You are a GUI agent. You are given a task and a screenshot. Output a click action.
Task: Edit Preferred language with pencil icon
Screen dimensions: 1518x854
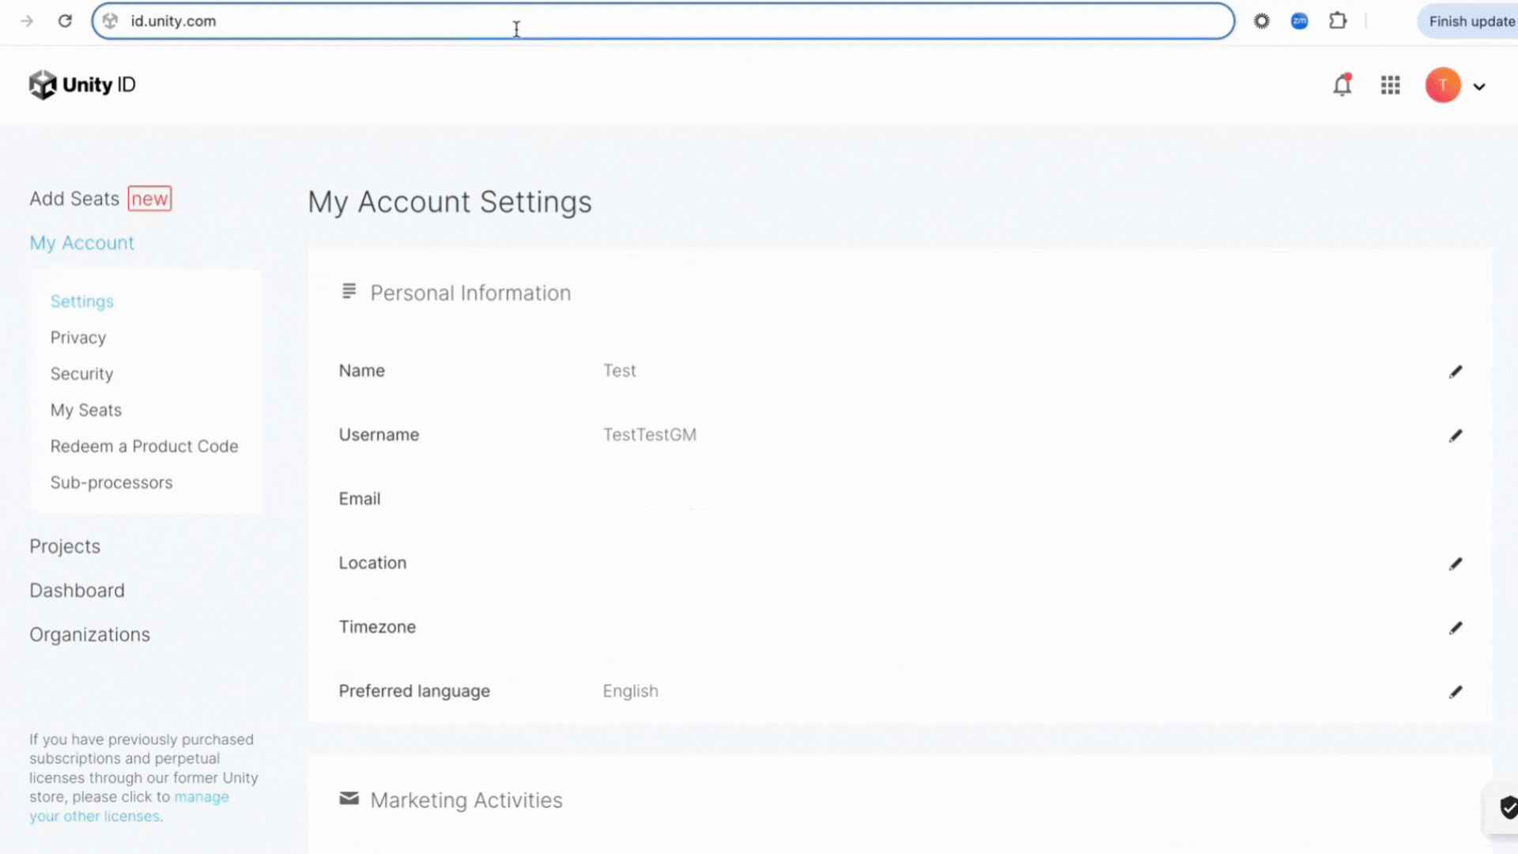coord(1456,692)
